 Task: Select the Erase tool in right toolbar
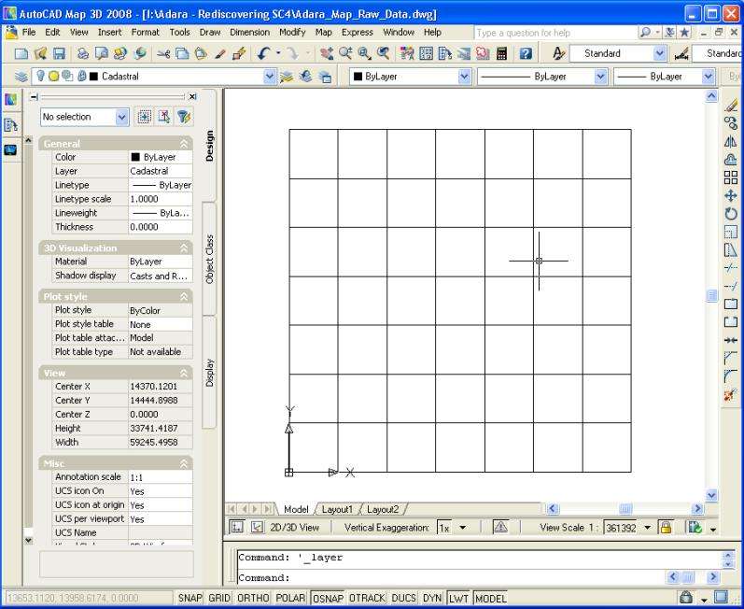point(731,106)
